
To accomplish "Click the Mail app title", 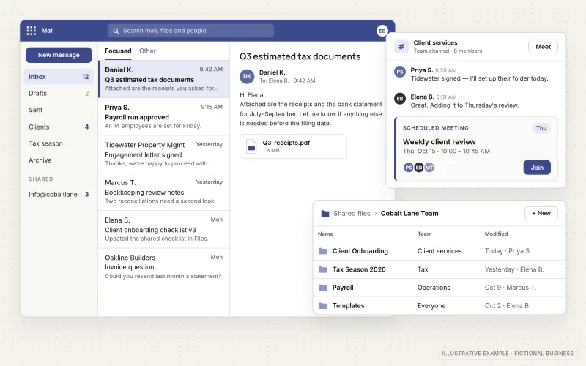I will click(x=48, y=31).
